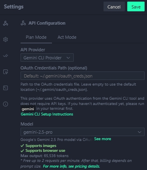Click the Supports images checkmark icon

(22, 146)
